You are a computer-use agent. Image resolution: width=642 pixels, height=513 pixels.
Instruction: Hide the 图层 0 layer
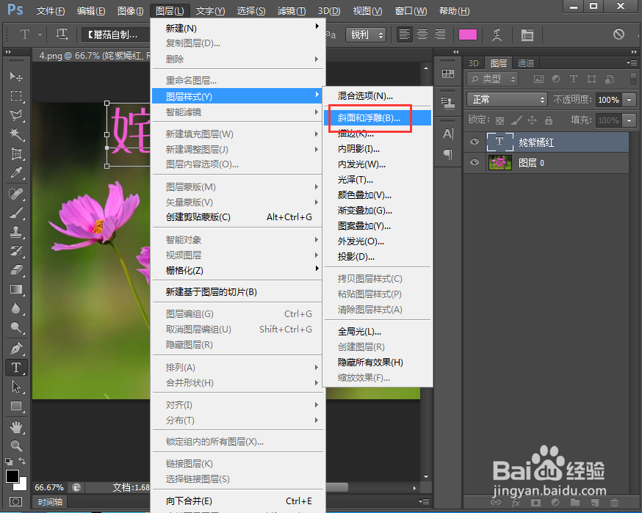(x=474, y=161)
